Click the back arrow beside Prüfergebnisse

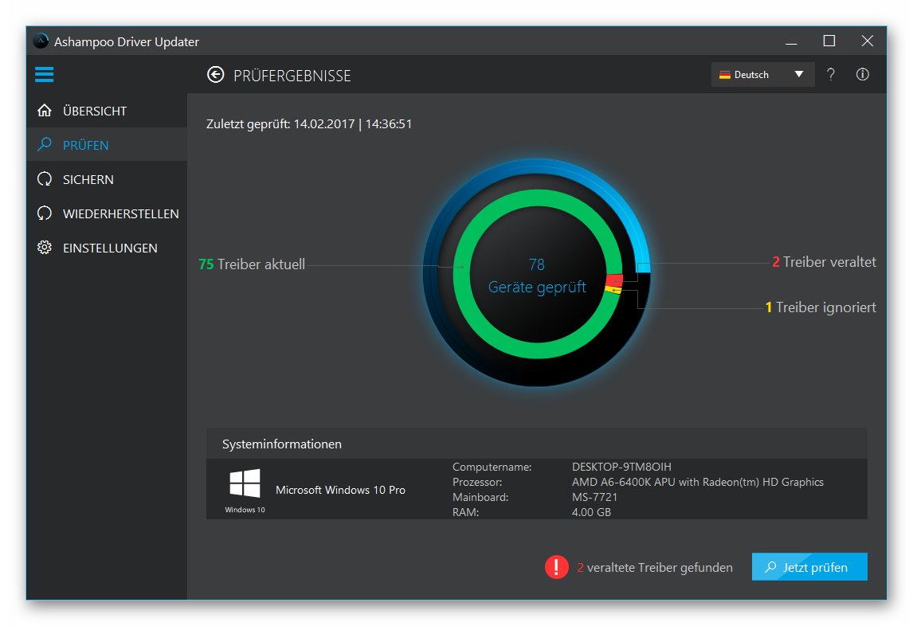pyautogui.click(x=215, y=74)
